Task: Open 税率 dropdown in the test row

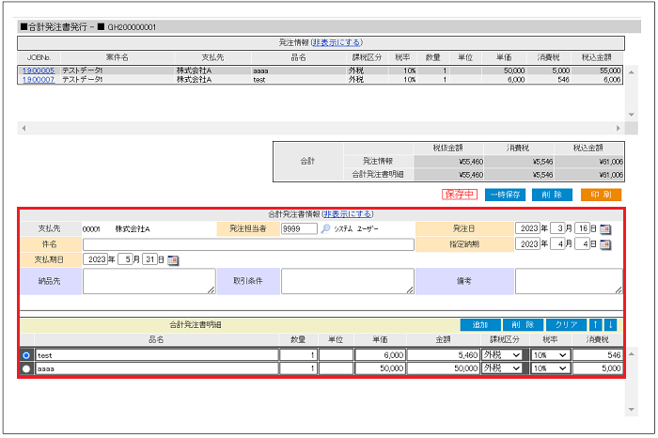Action: pyautogui.click(x=550, y=355)
